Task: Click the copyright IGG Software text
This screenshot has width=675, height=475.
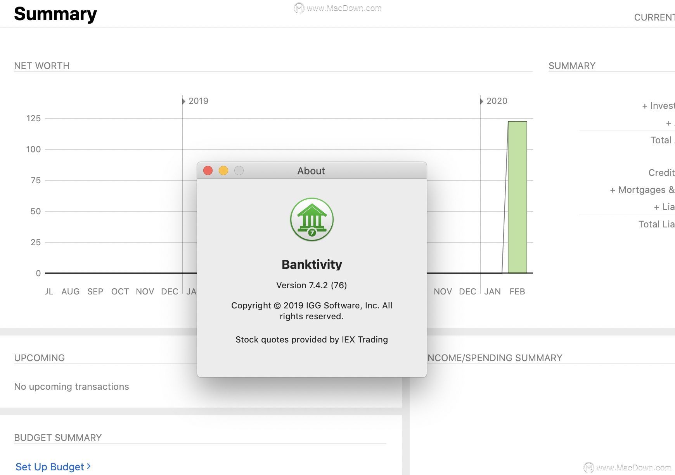Action: (x=312, y=311)
